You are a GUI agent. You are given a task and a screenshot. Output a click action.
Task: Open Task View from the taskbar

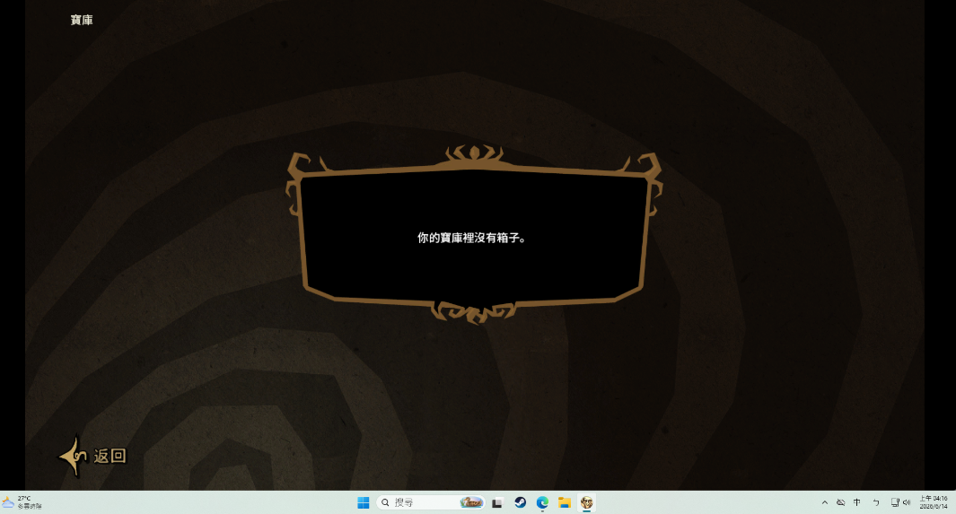click(x=497, y=502)
